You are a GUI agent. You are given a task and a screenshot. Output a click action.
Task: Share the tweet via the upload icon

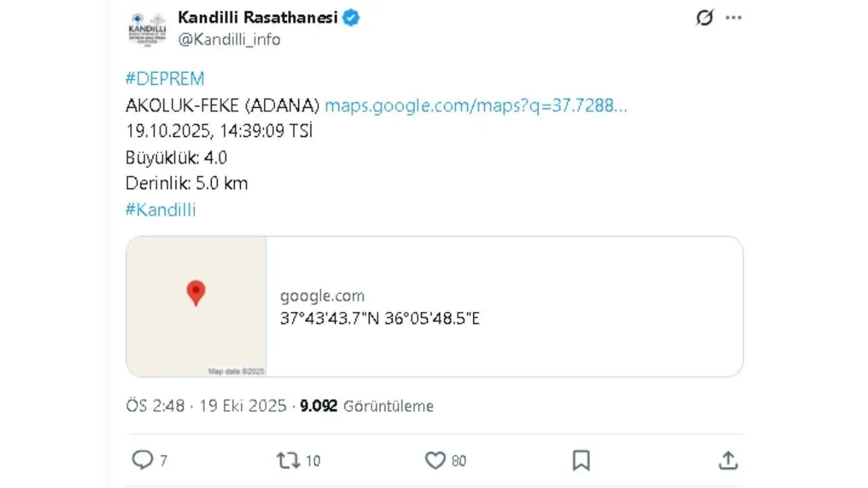tap(728, 460)
